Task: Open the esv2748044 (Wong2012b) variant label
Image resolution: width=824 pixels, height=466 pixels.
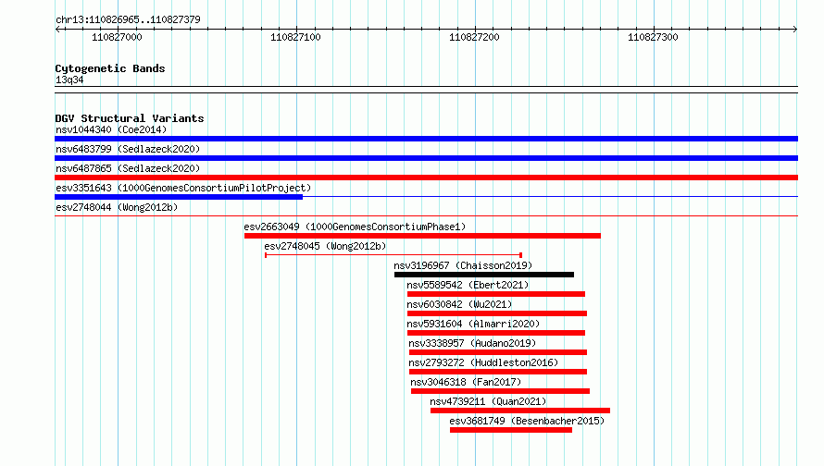Action: point(117,207)
